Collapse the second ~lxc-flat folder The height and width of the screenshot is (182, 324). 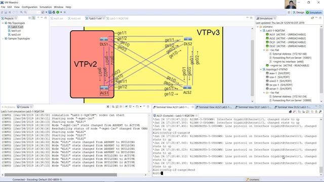click(x=264, y=93)
